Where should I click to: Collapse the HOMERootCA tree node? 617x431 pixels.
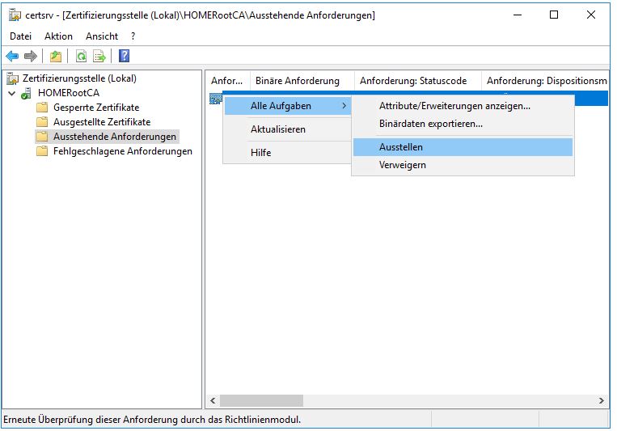11,93
